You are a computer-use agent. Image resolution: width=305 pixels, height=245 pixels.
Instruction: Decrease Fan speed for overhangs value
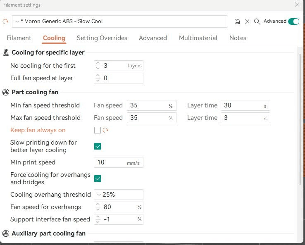click(x=98, y=209)
